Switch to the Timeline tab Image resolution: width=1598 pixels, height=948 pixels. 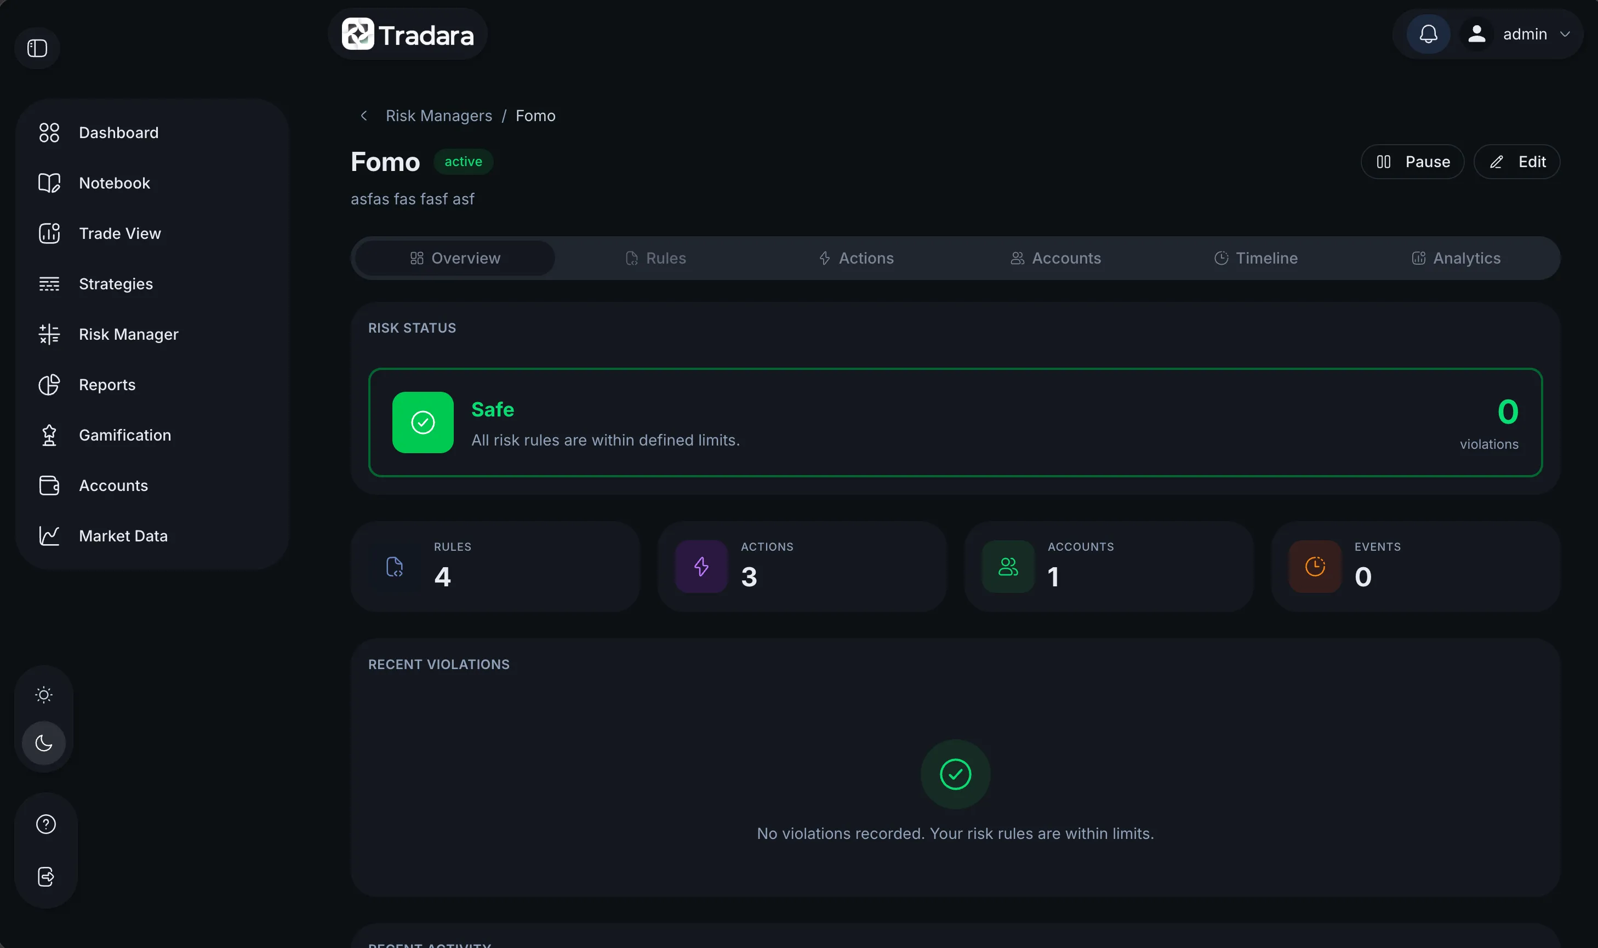1255,258
